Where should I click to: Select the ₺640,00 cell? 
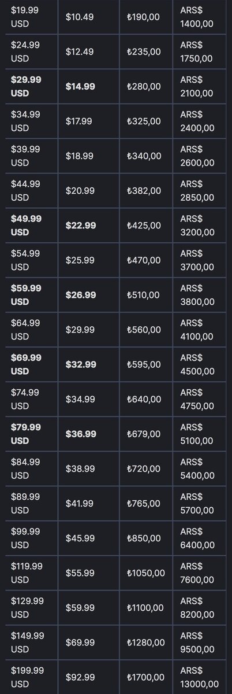coord(145,398)
